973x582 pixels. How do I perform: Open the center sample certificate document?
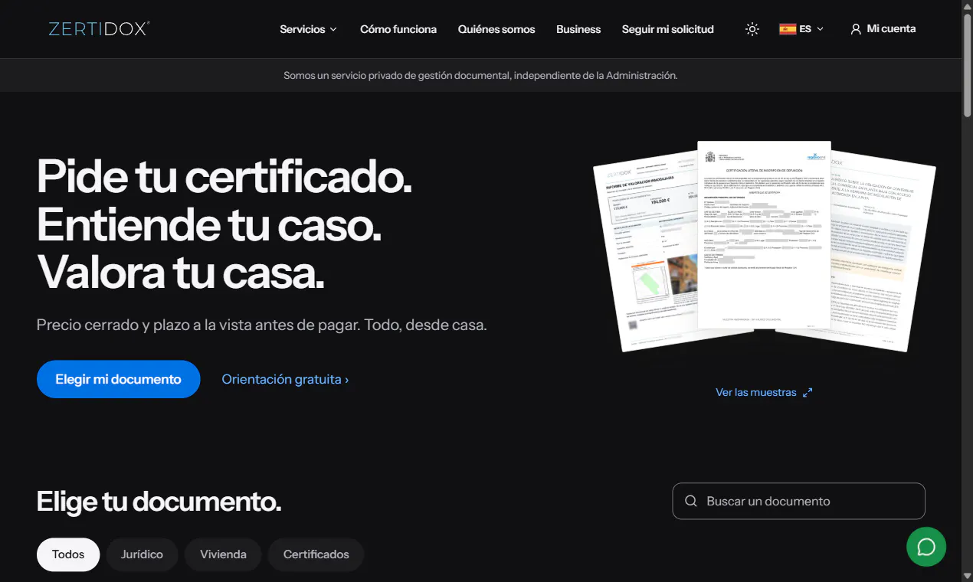(765, 235)
